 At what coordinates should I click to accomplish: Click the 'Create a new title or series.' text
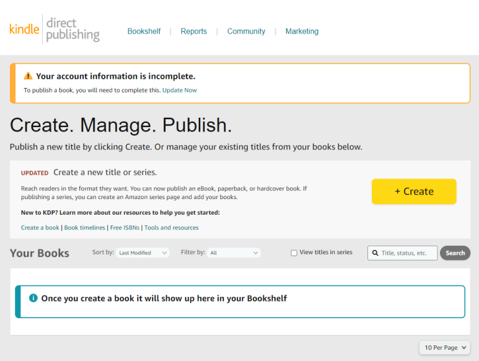[x=105, y=172]
